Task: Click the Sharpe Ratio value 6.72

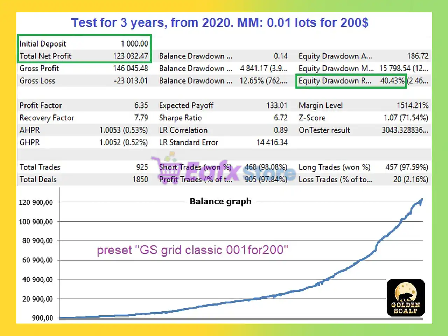Action: [281, 118]
